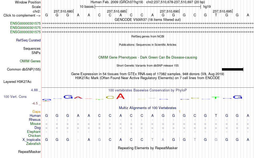The width and height of the screenshot is (254, 158).
Task: Click the T base in the reference sequence row
Action: (216, 15)
